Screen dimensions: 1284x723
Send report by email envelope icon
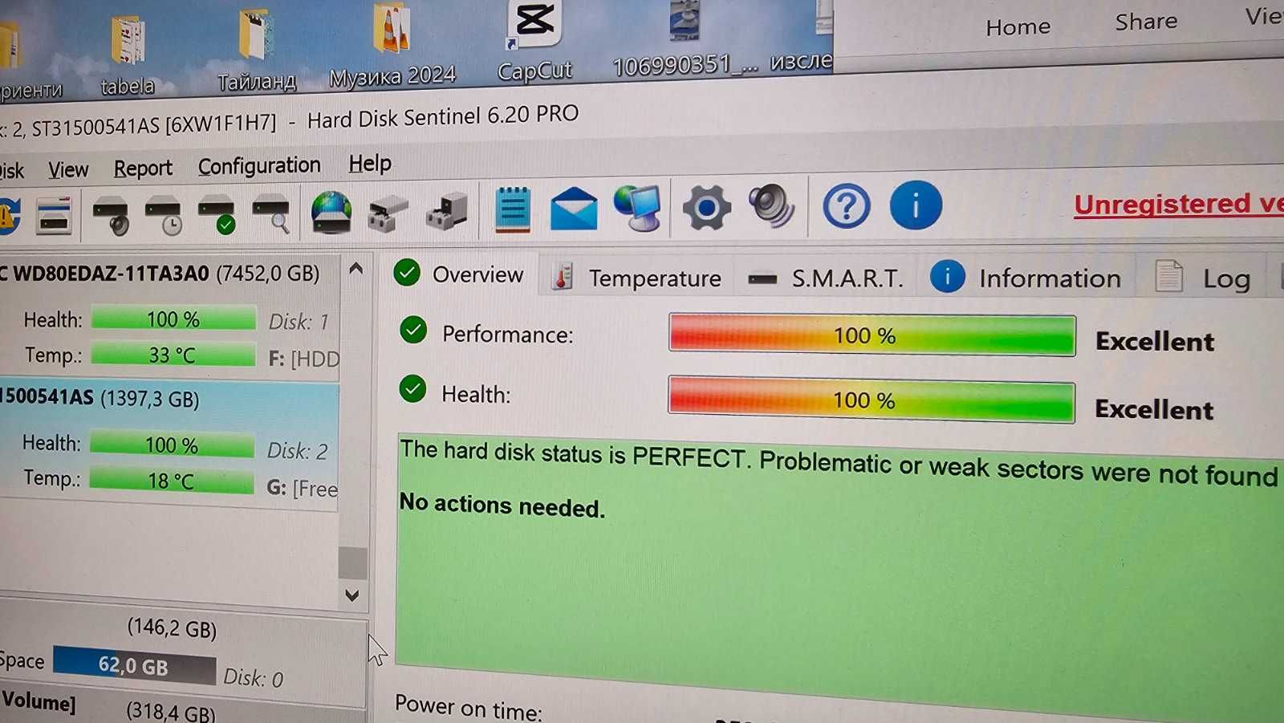click(574, 209)
